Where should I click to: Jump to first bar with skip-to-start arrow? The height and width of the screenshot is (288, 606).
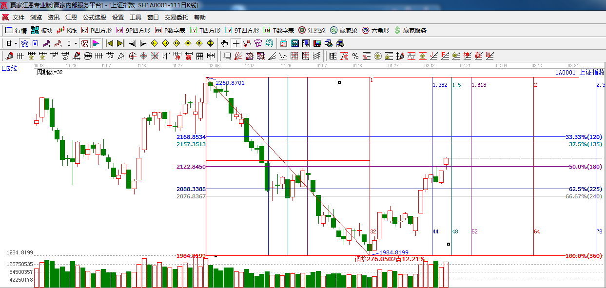point(109,43)
